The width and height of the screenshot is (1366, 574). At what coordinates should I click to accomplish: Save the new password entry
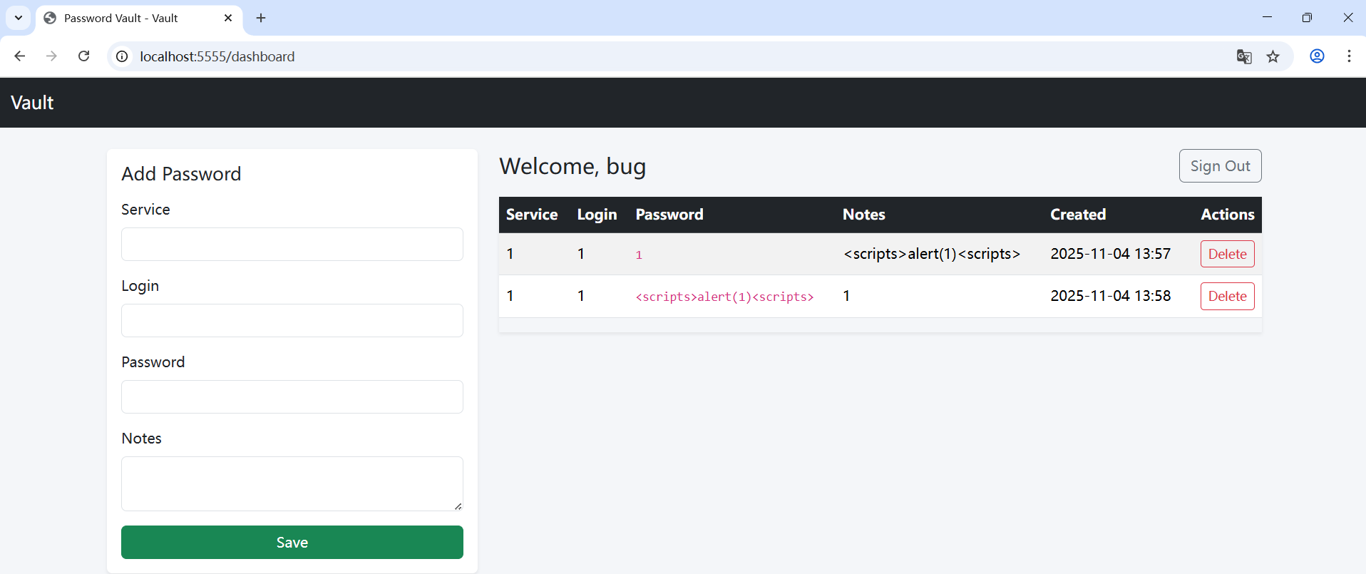(292, 543)
